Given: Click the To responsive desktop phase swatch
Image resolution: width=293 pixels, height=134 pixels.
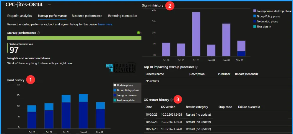Looking at the screenshot, I should coord(254,11).
